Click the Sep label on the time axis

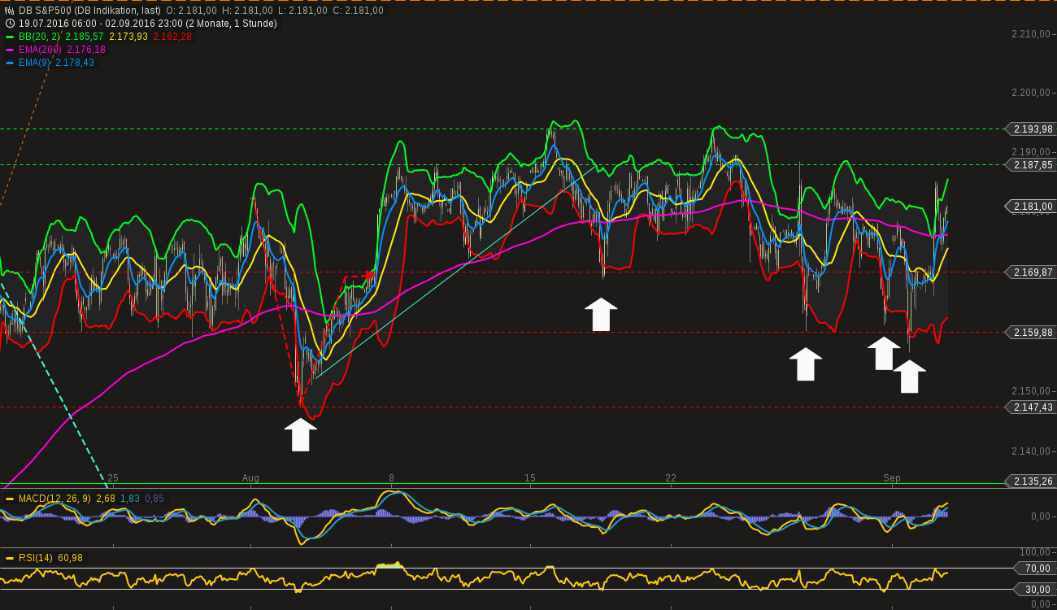pos(892,478)
